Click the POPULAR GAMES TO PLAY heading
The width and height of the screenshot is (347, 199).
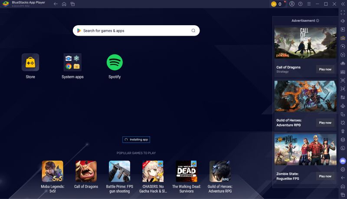click(x=136, y=153)
